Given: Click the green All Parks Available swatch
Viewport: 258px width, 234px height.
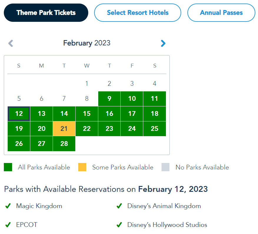Looking at the screenshot, I should coord(8,167).
